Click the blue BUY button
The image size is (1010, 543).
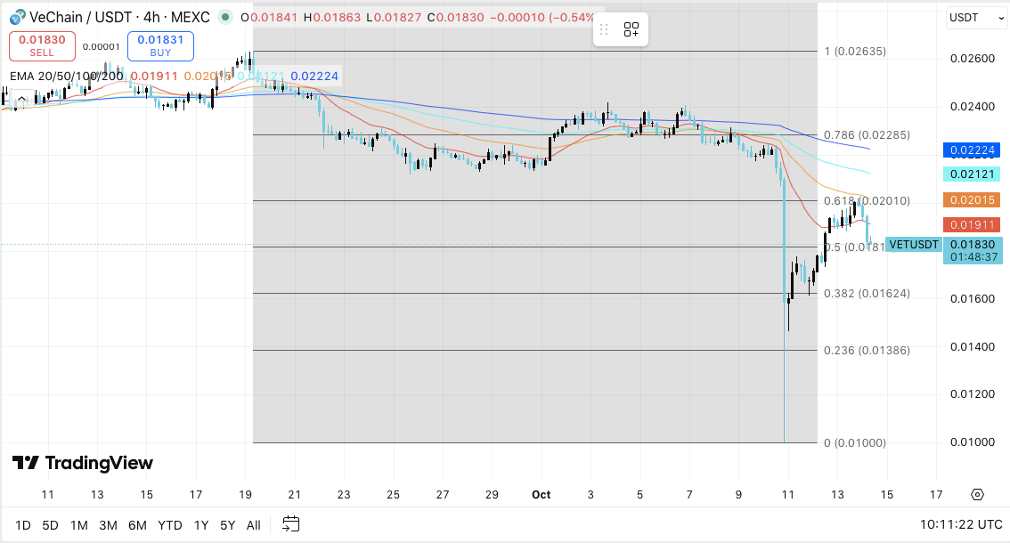click(160, 46)
